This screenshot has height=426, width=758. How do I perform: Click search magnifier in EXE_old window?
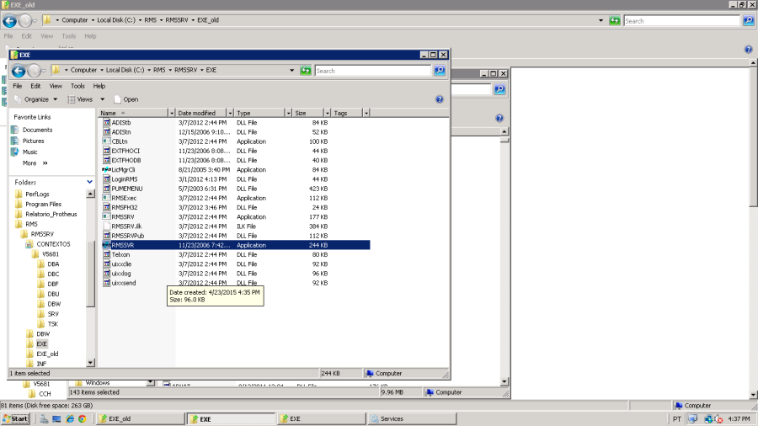coord(749,21)
